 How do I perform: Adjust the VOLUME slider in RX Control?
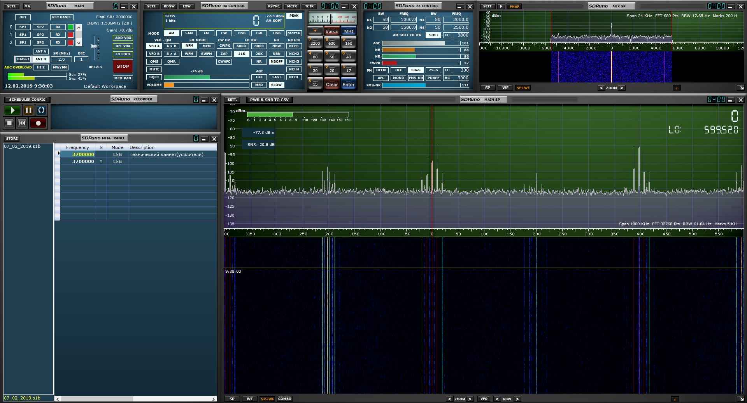206,85
